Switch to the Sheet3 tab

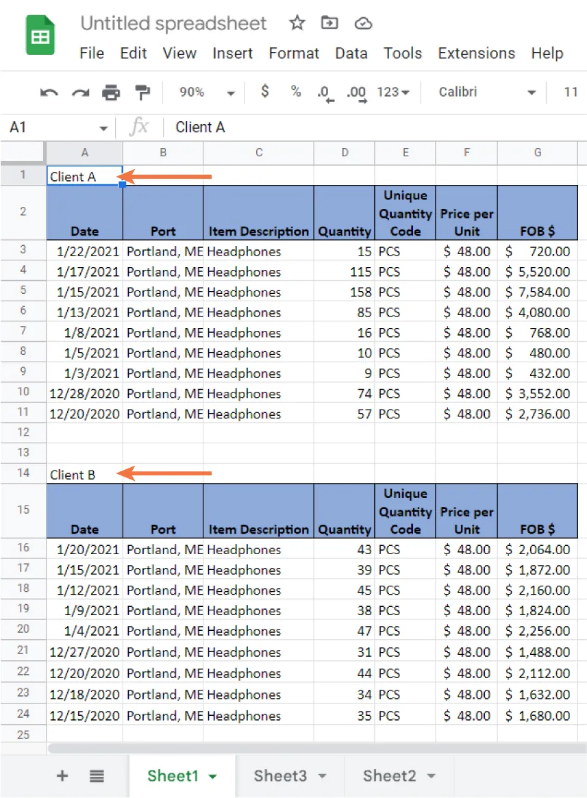(x=282, y=775)
